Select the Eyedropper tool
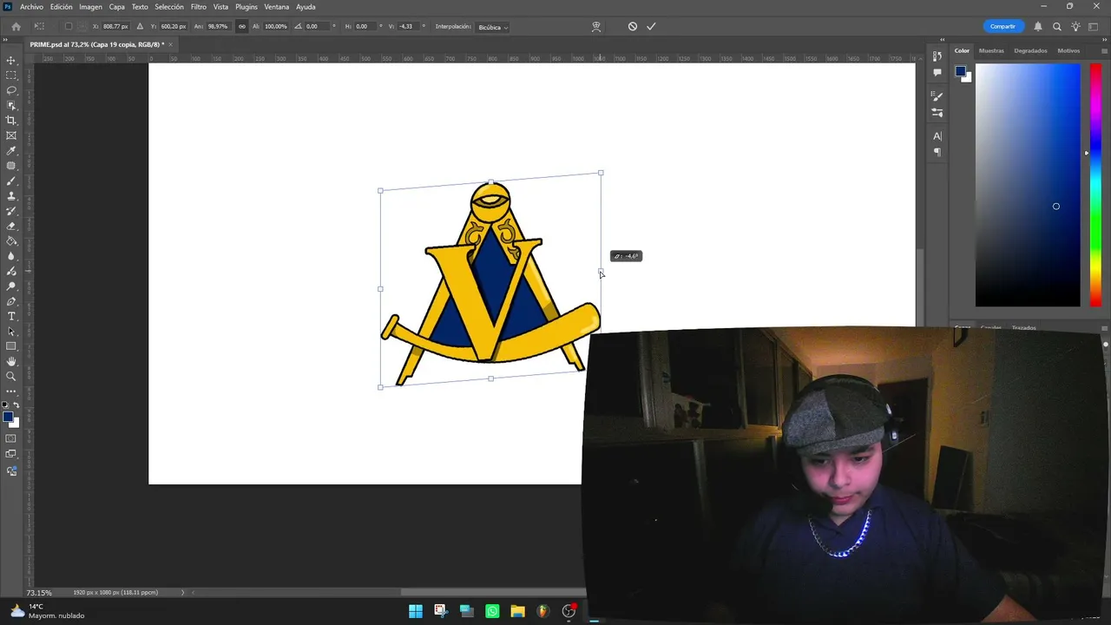This screenshot has width=1111, height=625. [x=11, y=151]
